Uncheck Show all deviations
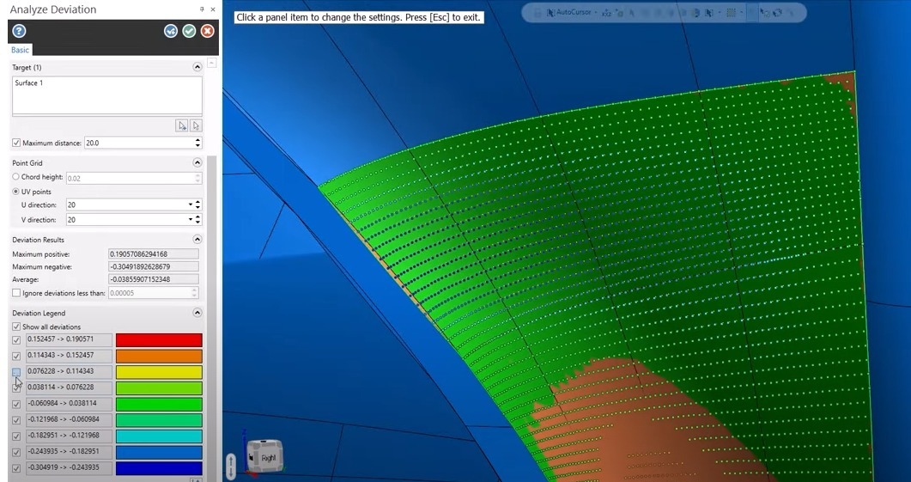911x482 pixels. pos(16,326)
